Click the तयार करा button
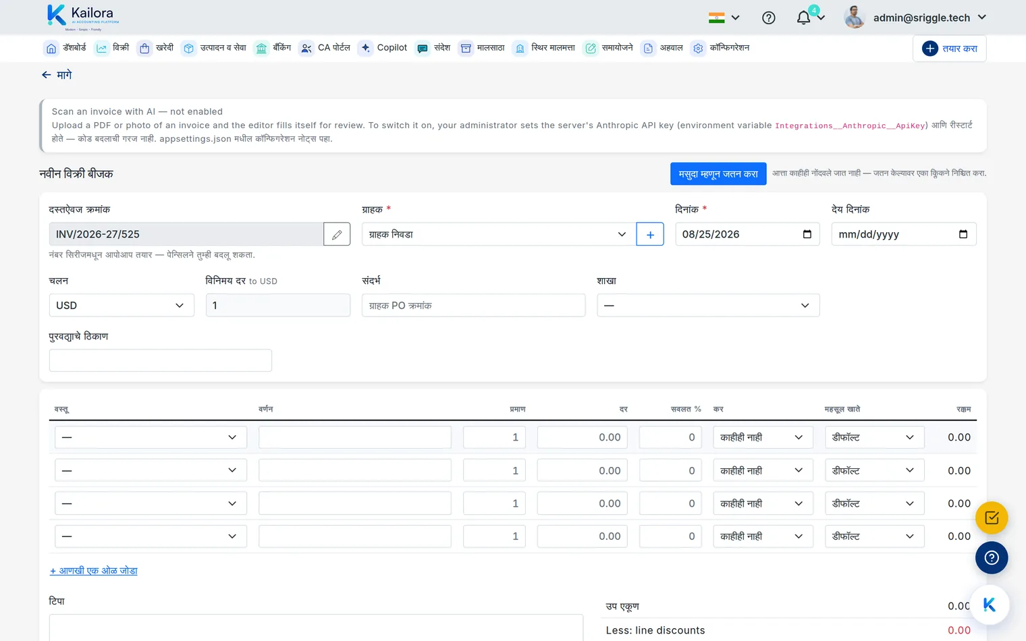Screen dimensions: 1026x641 click(x=950, y=49)
